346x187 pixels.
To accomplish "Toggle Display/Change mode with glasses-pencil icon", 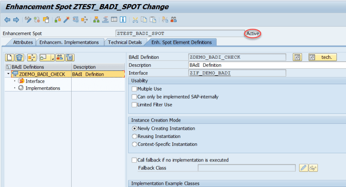I will [x=28, y=20].
